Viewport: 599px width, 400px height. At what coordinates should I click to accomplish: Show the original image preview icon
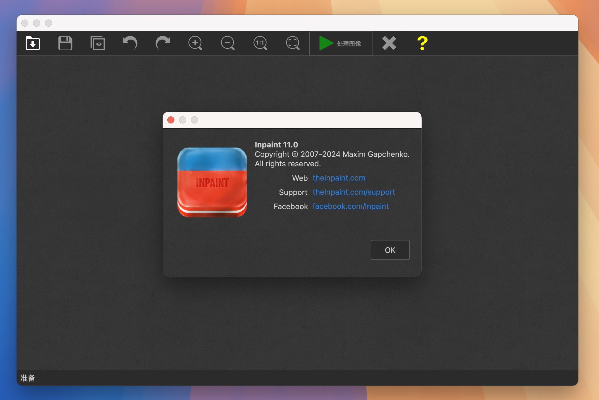tap(98, 43)
